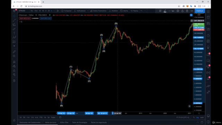The width and height of the screenshot is (222, 125).
Task: Toggle the lock drawing icon in toolbar
Action: point(182,11)
